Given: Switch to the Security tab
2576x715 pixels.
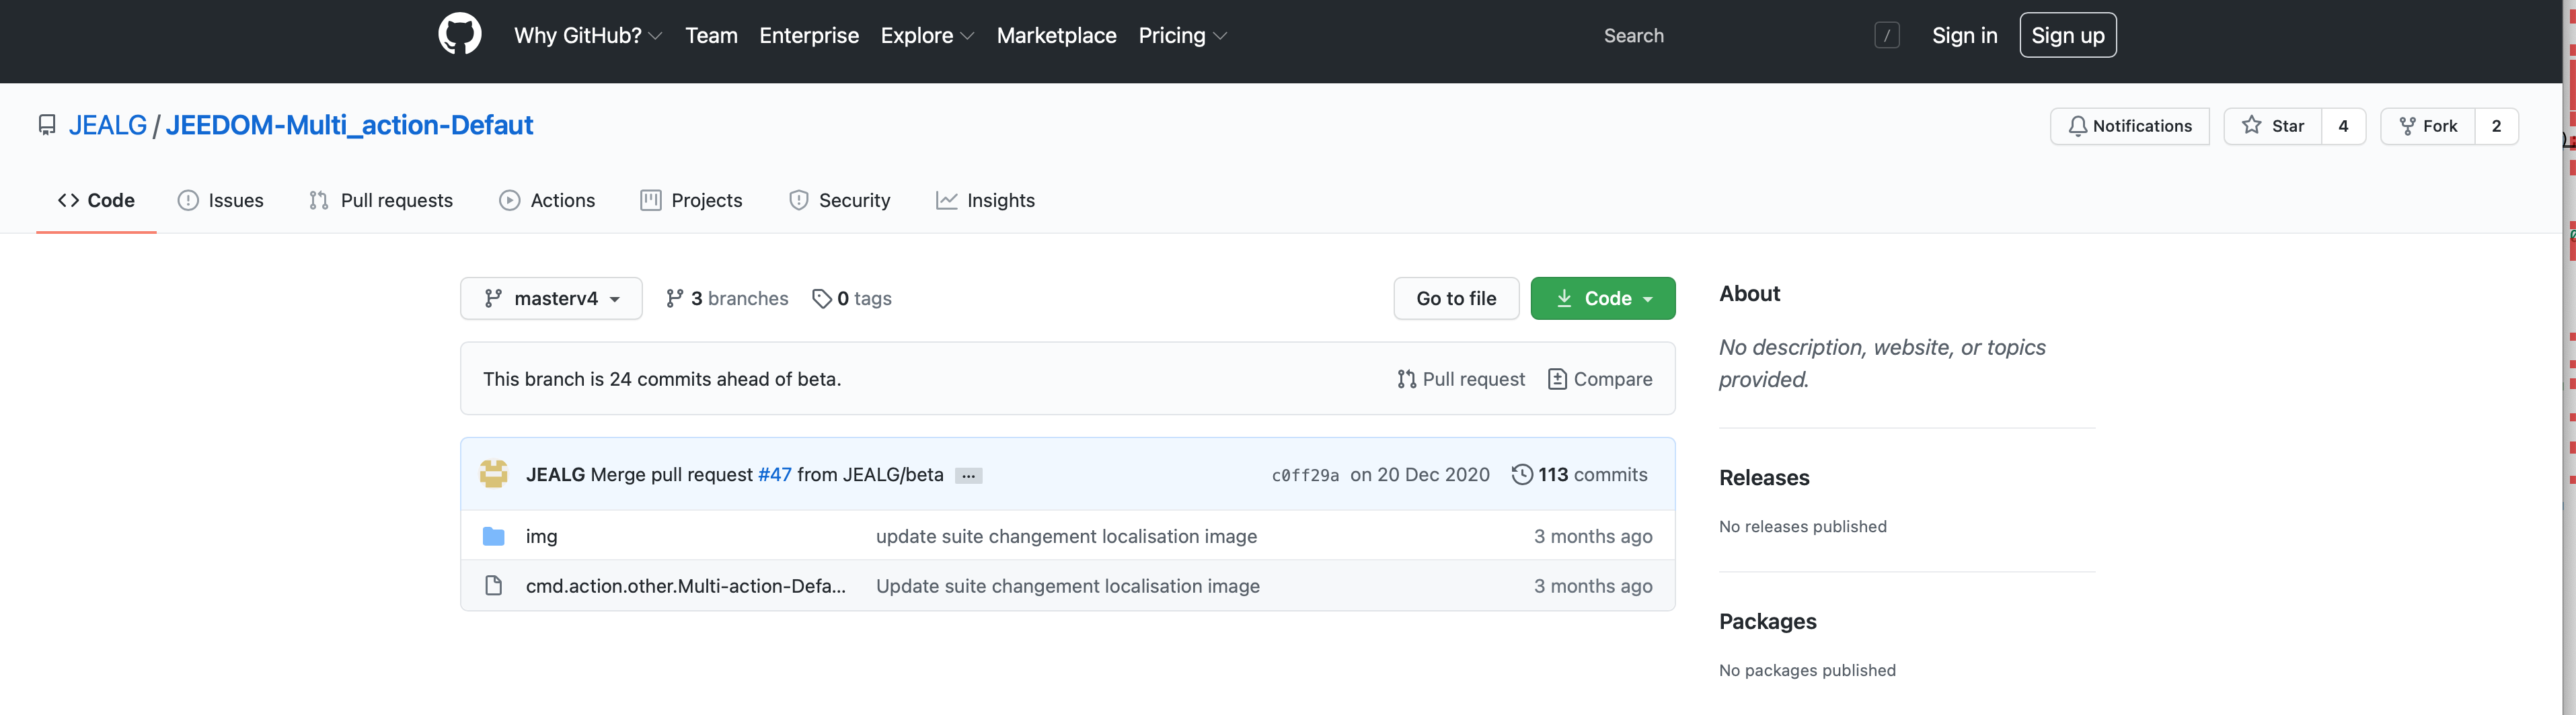Looking at the screenshot, I should pos(839,201).
